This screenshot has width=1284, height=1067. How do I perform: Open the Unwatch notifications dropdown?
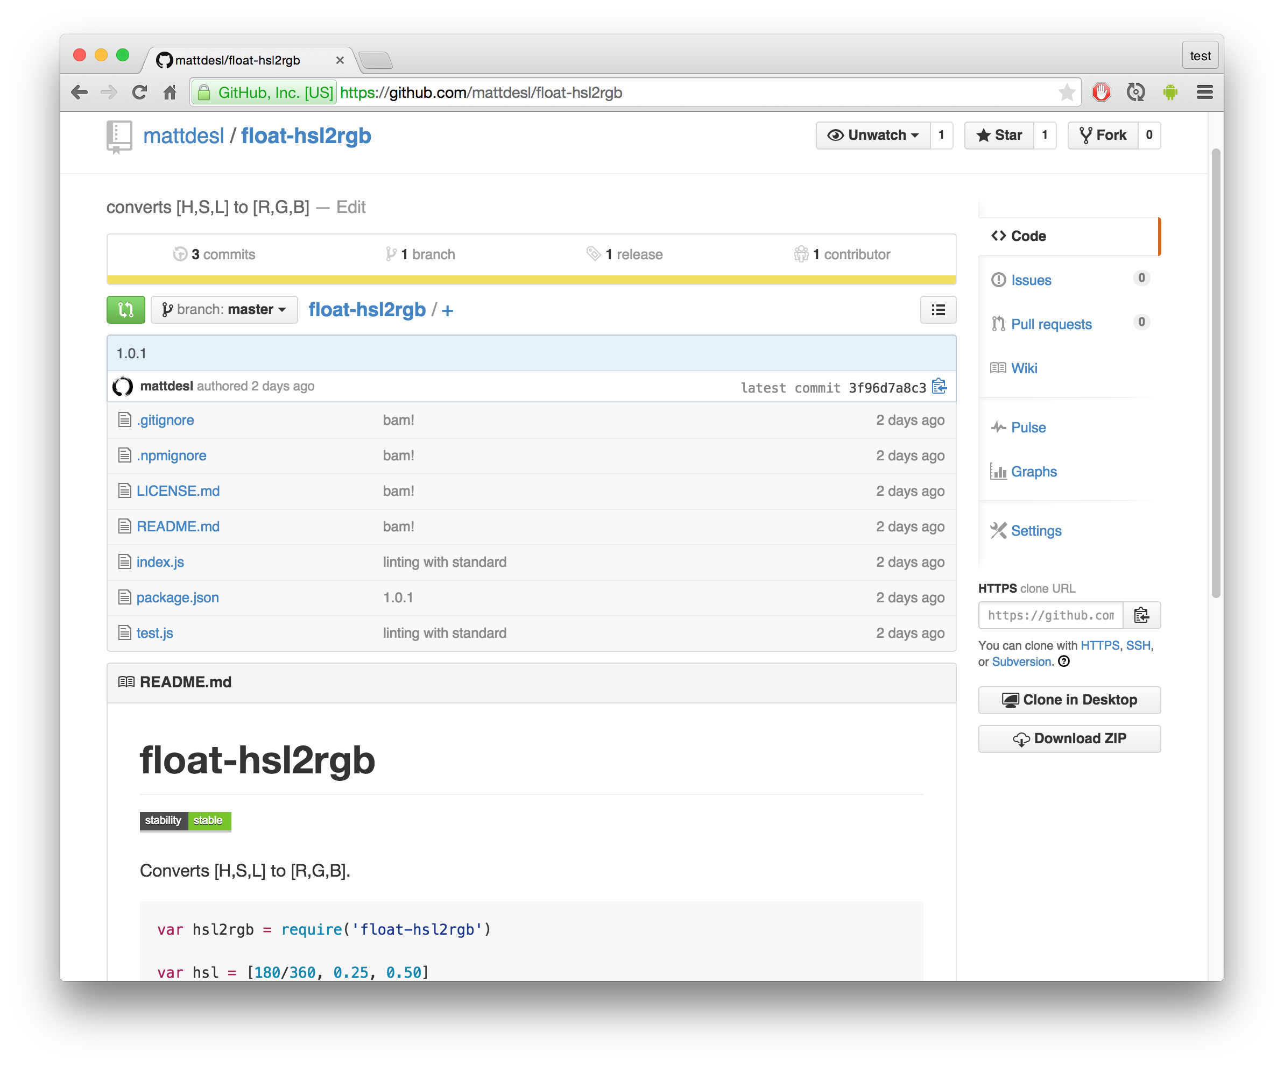[873, 135]
